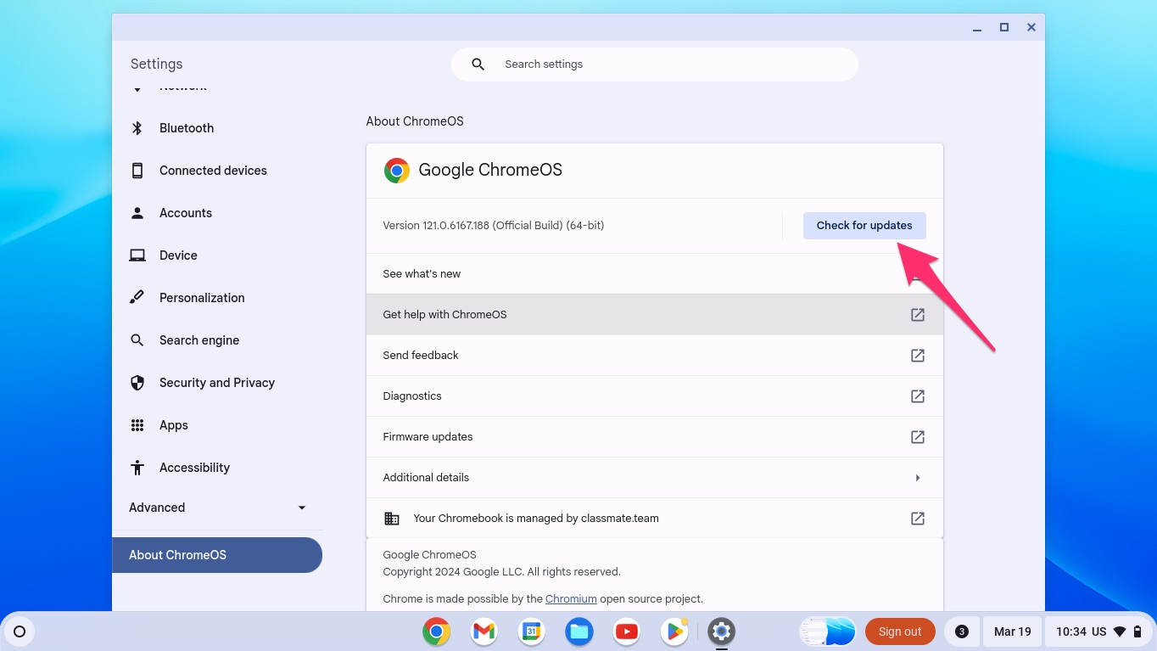Open the Search engine settings section
The height and width of the screenshot is (651, 1157).
(199, 340)
